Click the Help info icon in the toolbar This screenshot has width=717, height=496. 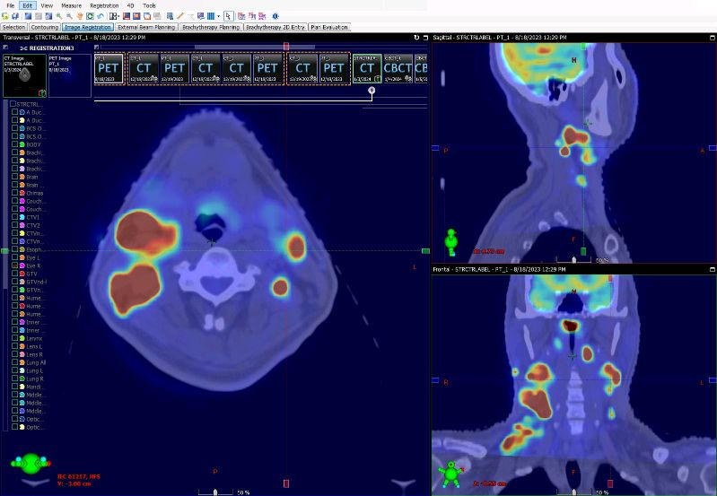point(275,16)
